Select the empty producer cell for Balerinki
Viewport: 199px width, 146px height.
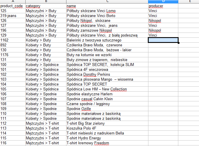pos(163,40)
